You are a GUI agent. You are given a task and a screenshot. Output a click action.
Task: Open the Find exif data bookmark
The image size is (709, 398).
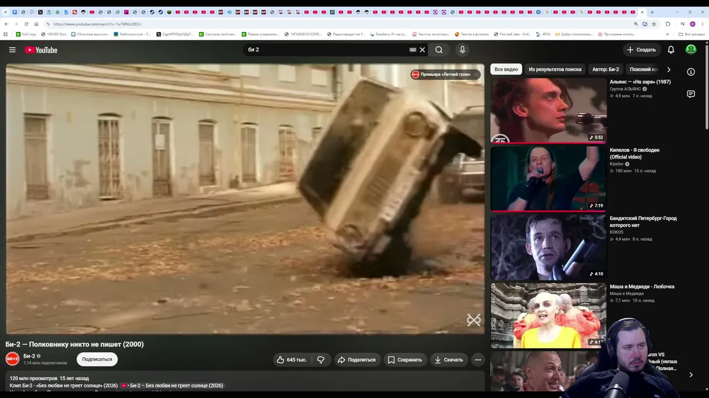[x=512, y=34]
